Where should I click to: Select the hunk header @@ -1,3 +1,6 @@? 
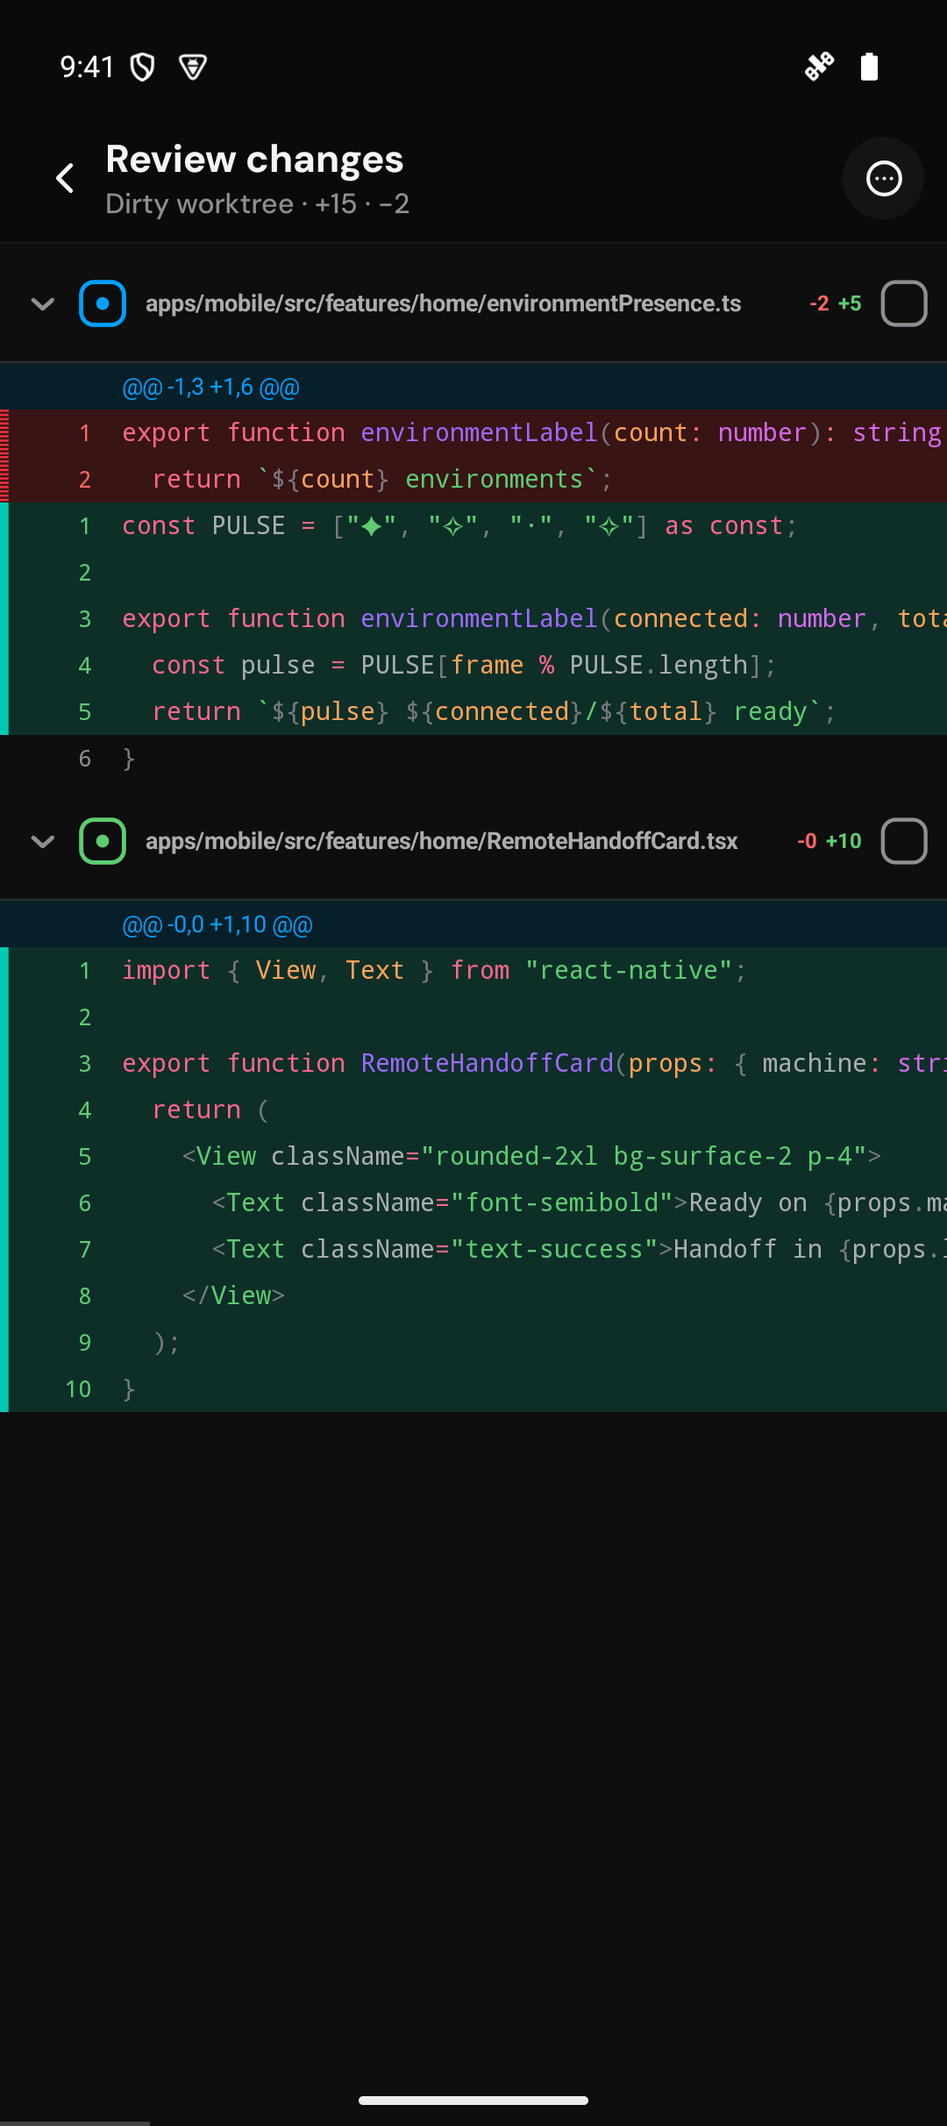(473, 387)
